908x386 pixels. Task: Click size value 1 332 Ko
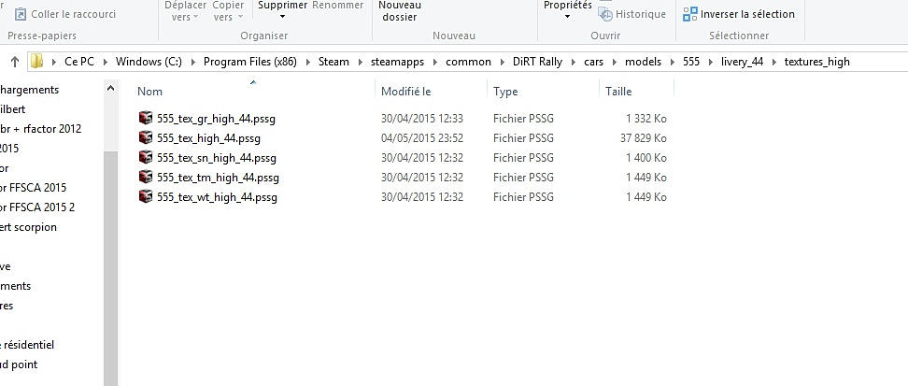point(646,119)
